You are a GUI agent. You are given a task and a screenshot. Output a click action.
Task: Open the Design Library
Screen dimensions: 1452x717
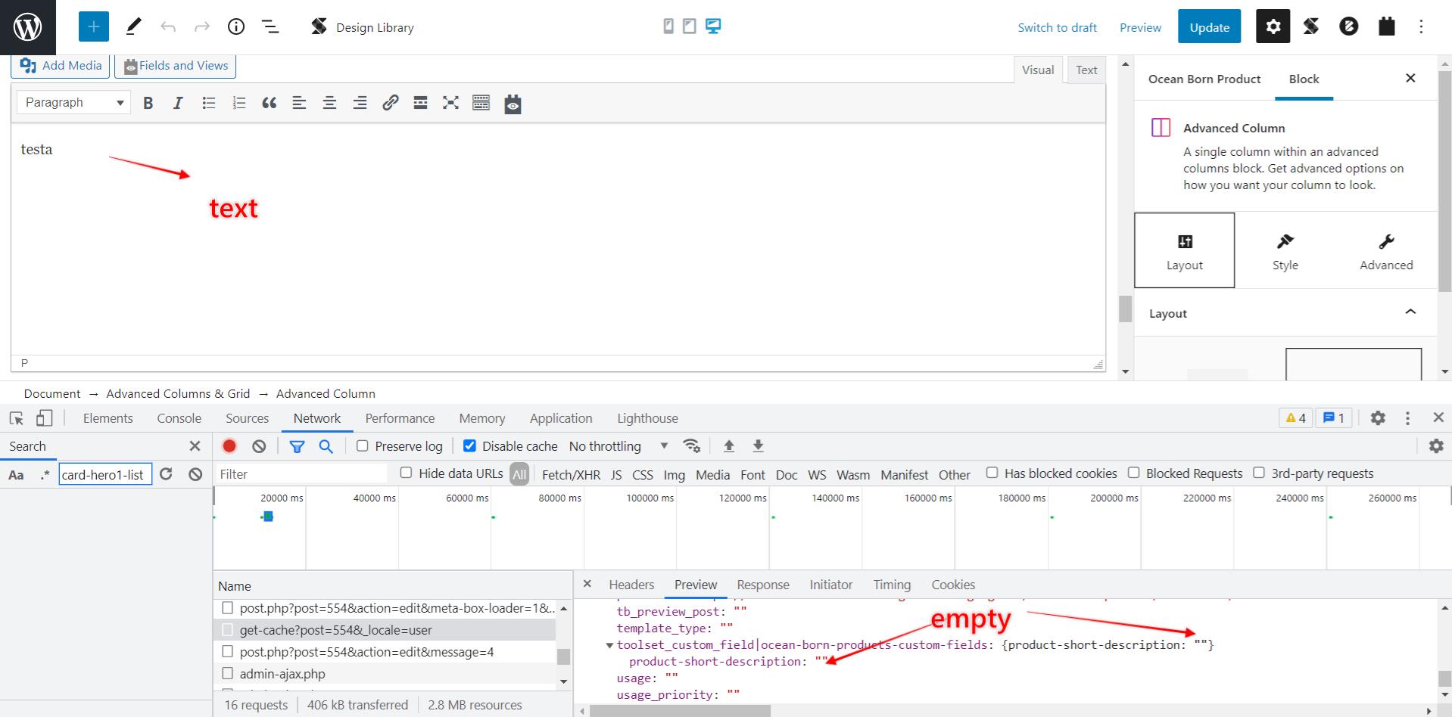point(363,27)
